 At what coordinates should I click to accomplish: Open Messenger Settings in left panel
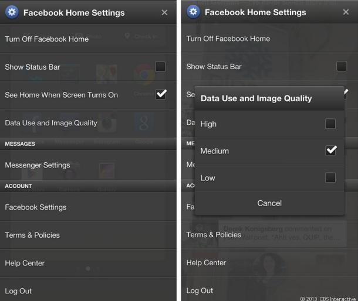38,165
